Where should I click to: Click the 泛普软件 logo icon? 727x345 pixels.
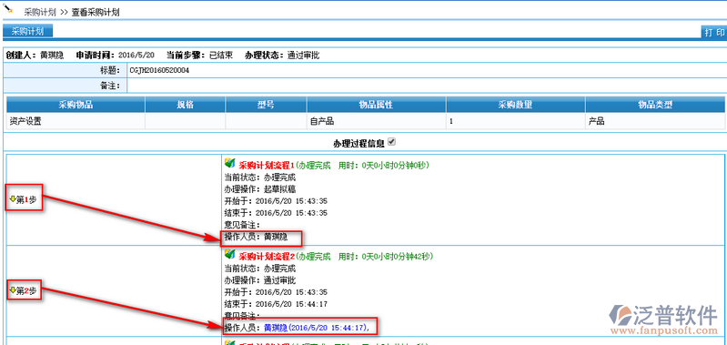621,316
